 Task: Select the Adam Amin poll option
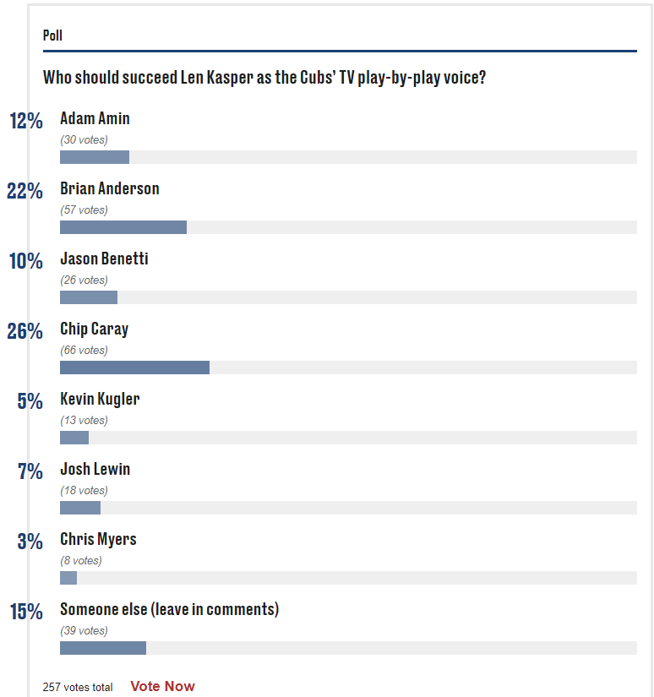click(x=95, y=118)
